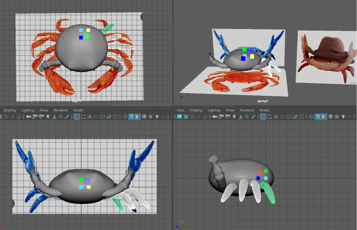357x230 pixels.
Task: Click Image Plane icon in front-view panel toolbar
Action: coord(54,117)
